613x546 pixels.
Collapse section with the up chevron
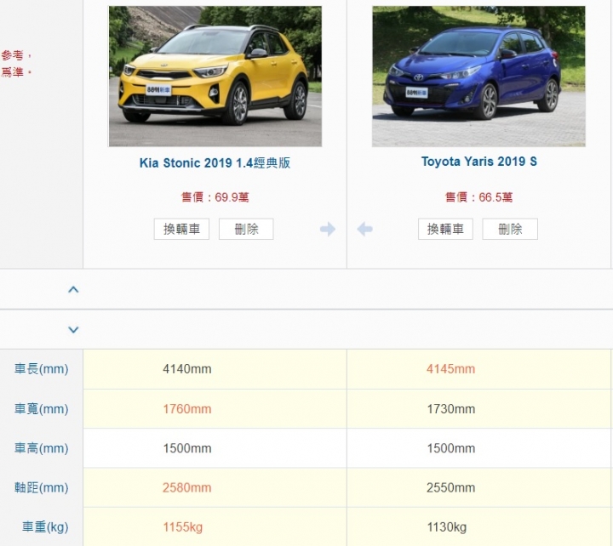[73, 289]
